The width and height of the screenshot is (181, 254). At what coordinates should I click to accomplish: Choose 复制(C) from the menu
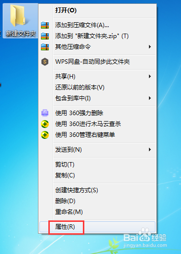(98, 175)
